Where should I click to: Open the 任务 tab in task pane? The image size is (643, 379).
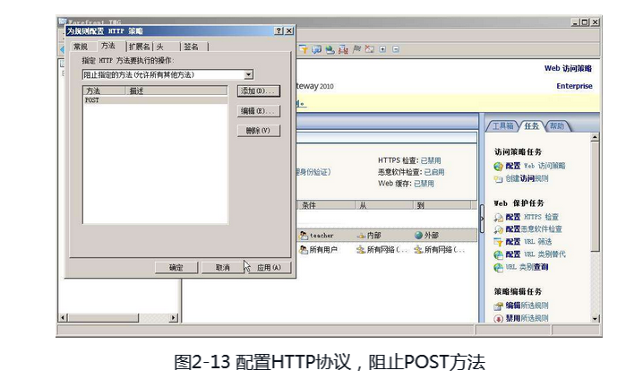coord(531,126)
